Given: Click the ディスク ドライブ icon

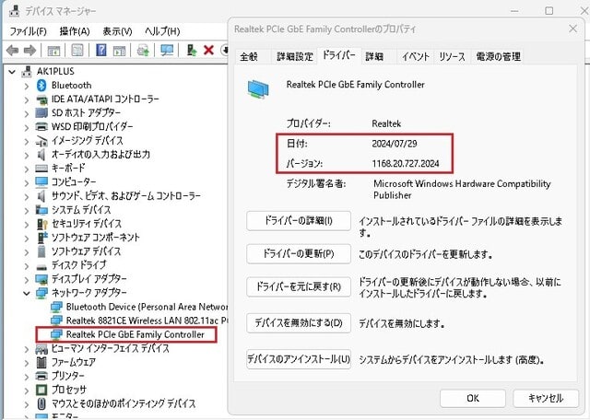Looking at the screenshot, I should point(41,266).
